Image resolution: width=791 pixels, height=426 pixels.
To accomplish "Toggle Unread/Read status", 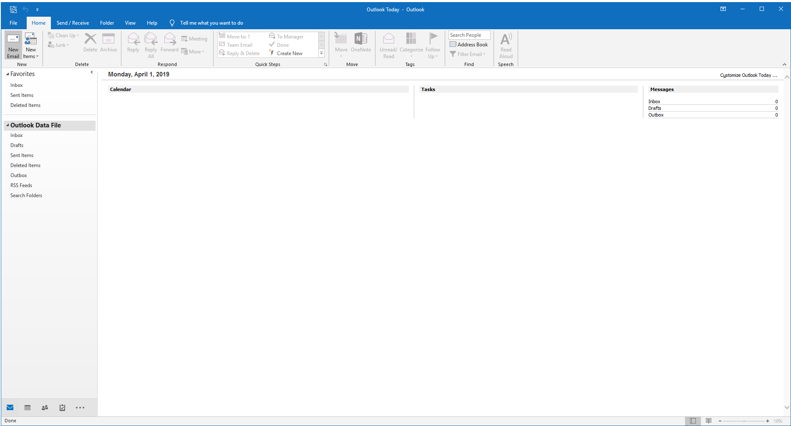I will 388,45.
